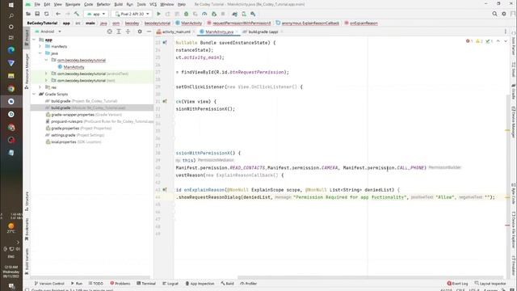Collapse com.becodey.becodeytutorial main package

coord(46,60)
